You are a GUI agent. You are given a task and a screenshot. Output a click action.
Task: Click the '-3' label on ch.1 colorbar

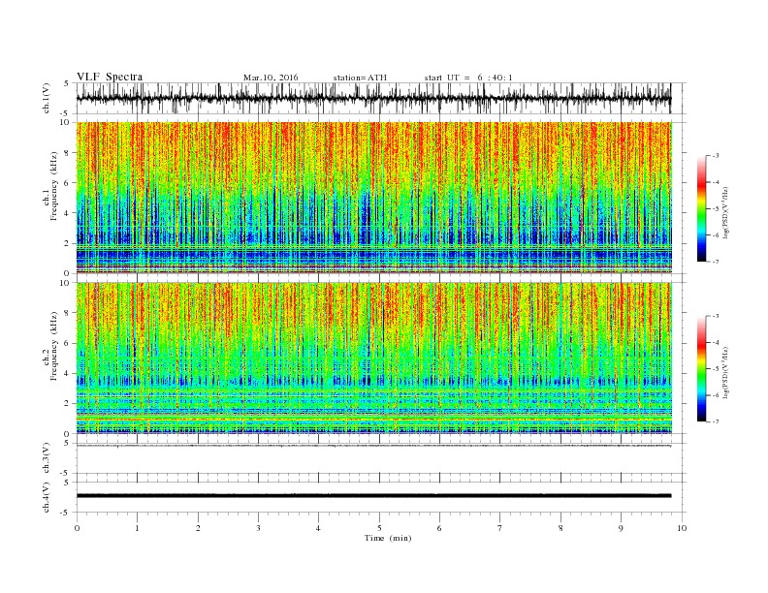716,156
